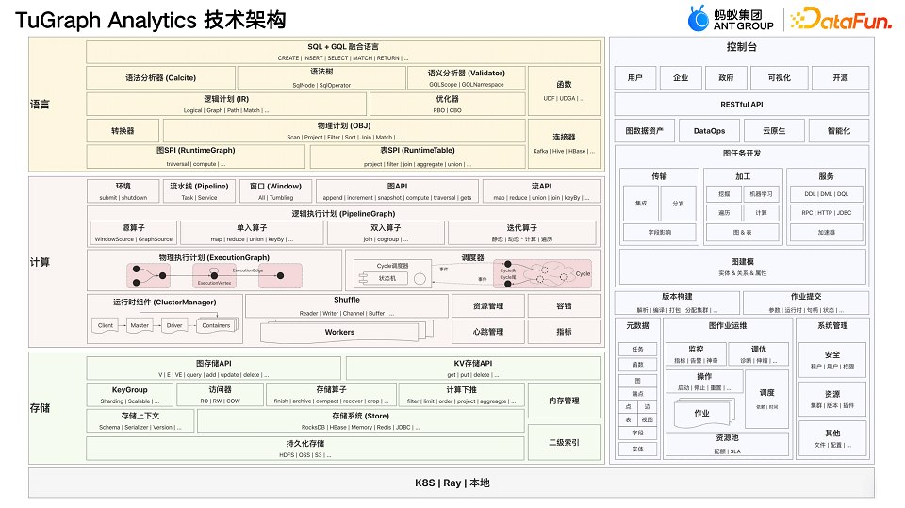
Task: Select the 语法分析器 (Calcite) box
Action: pyautogui.click(x=160, y=78)
